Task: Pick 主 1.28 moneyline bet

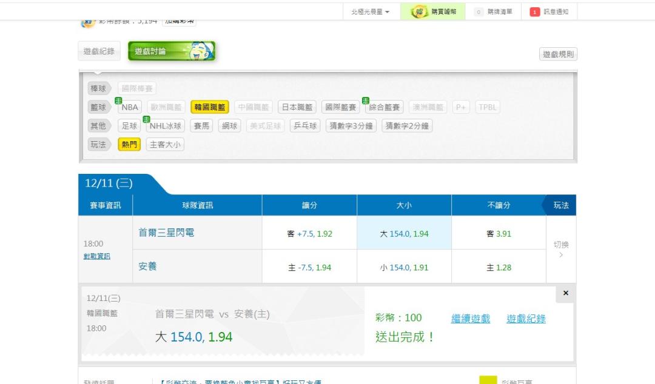Action: tap(499, 268)
